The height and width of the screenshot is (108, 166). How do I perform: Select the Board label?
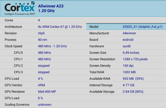click(94, 40)
